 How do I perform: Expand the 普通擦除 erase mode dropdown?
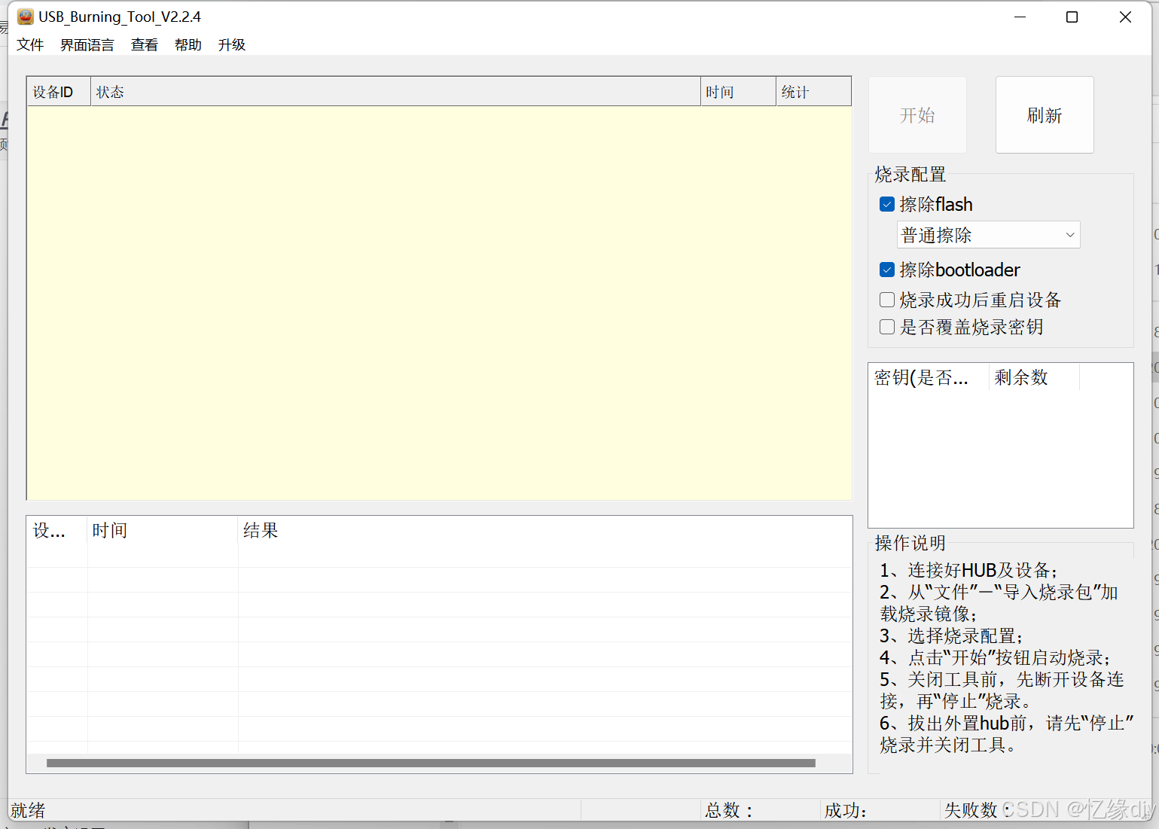click(989, 235)
